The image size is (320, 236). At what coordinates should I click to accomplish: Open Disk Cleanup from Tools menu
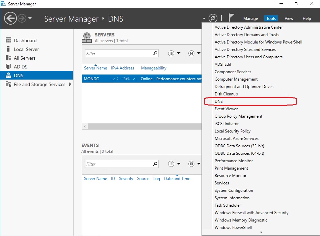coord(226,94)
